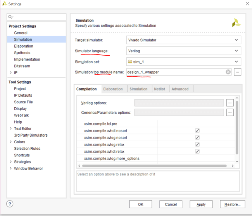This screenshot has height=216, width=252.
Task: Click the vertical scrollbar in options list
Action: [237, 128]
